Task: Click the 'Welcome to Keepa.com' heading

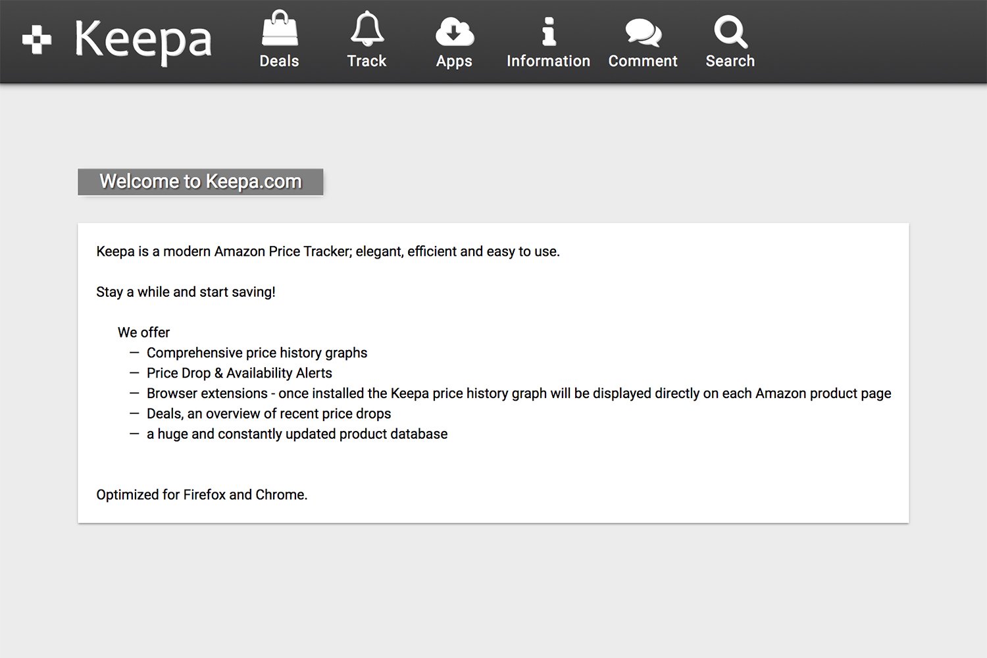Action: (201, 182)
